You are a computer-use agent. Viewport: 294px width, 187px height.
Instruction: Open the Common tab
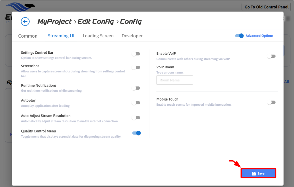(x=28, y=36)
